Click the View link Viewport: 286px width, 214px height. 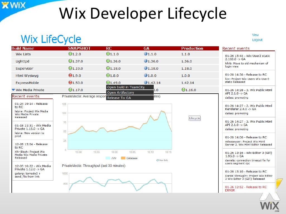(x=255, y=35)
